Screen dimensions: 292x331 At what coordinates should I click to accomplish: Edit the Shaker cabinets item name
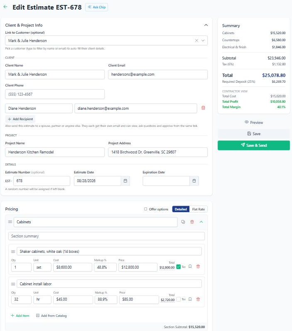(x=109, y=252)
